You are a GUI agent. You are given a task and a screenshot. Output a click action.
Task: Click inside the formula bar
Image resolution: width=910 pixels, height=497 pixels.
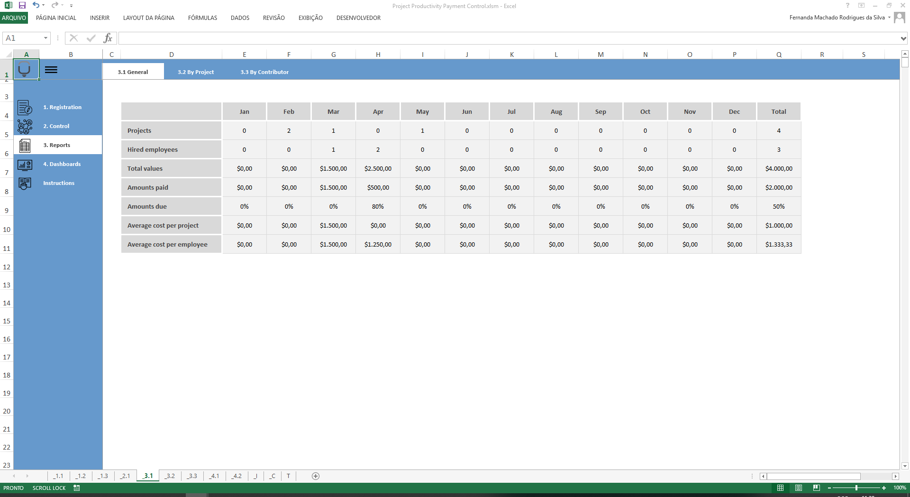[332, 38]
